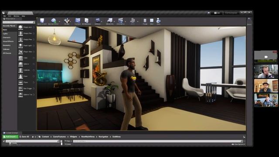Expand arrow after Content breadcrumb
279x157 pixels.
tap(51, 137)
